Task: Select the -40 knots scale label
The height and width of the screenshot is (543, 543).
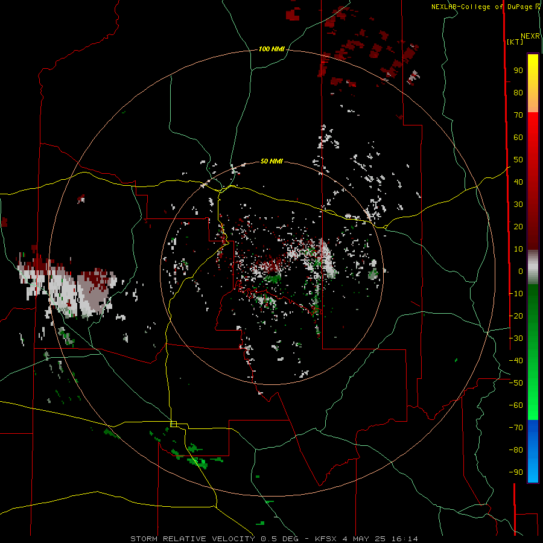Action: [516, 361]
